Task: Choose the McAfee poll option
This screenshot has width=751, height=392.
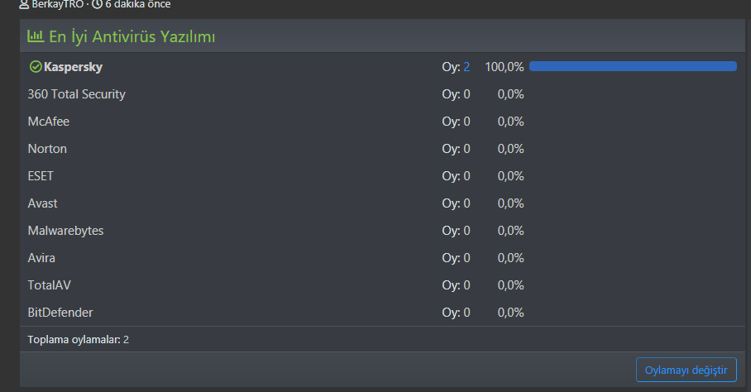Action: point(48,122)
